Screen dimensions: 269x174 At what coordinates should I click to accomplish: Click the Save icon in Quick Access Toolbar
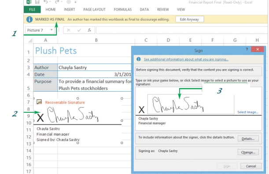[37, 2]
